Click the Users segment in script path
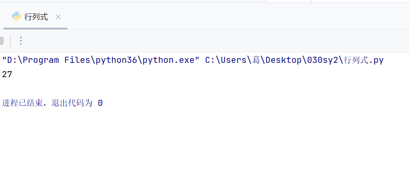Image resolution: width=409 pixels, height=186 pixels. click(x=234, y=60)
